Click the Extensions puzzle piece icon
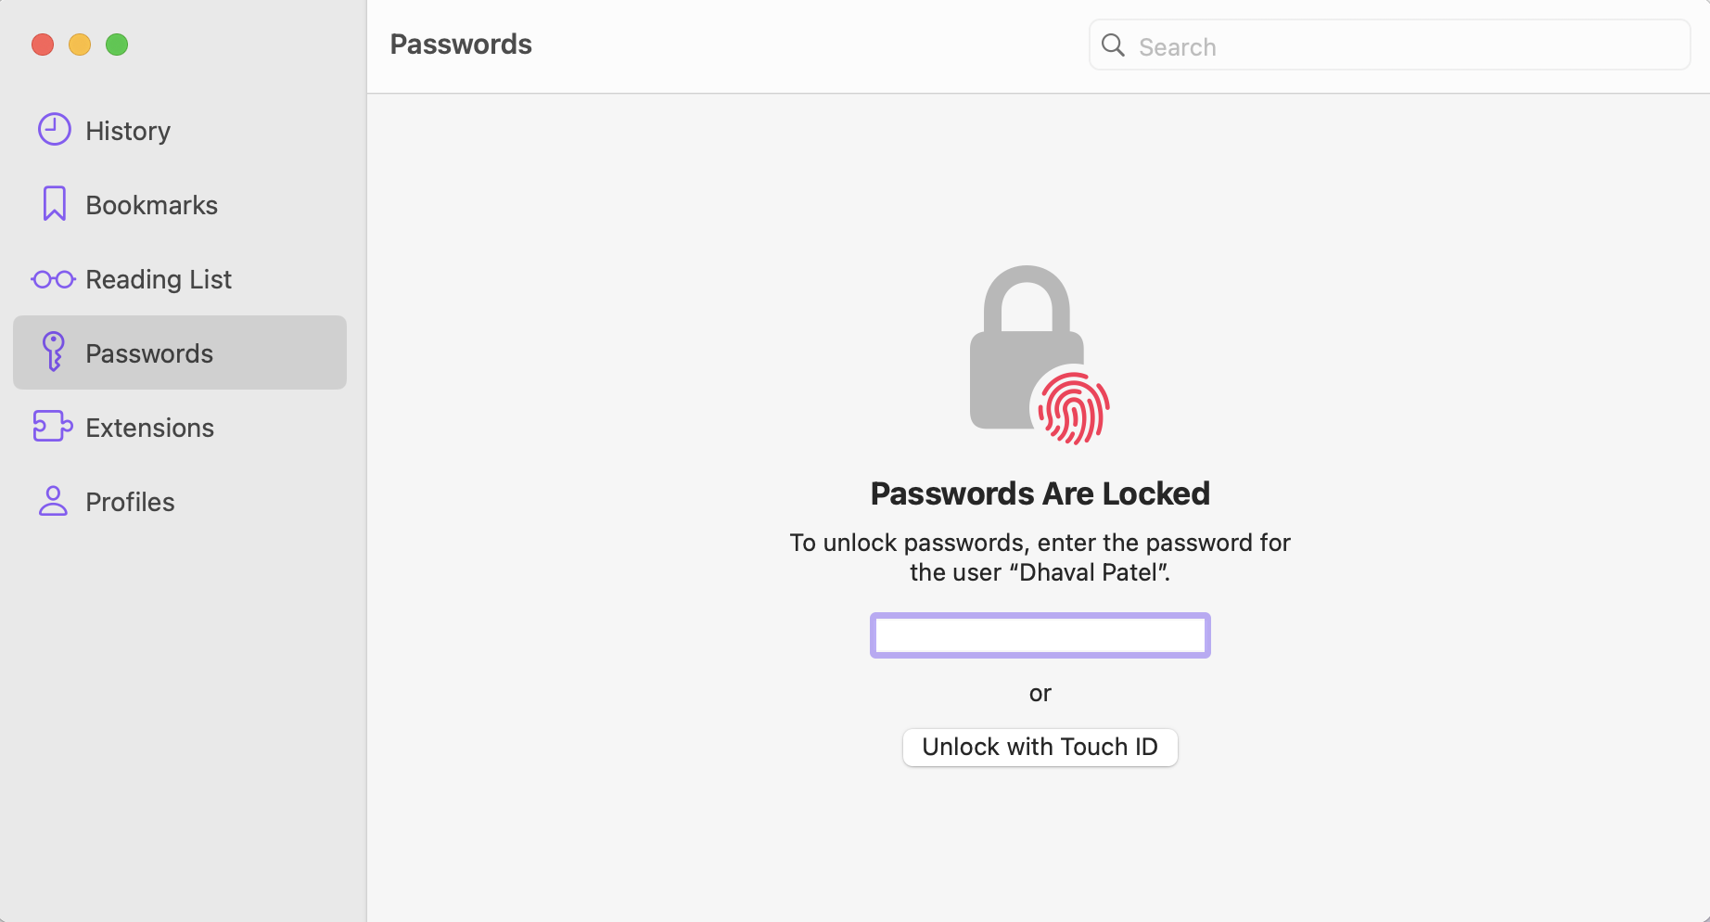This screenshot has width=1710, height=922. (x=53, y=427)
